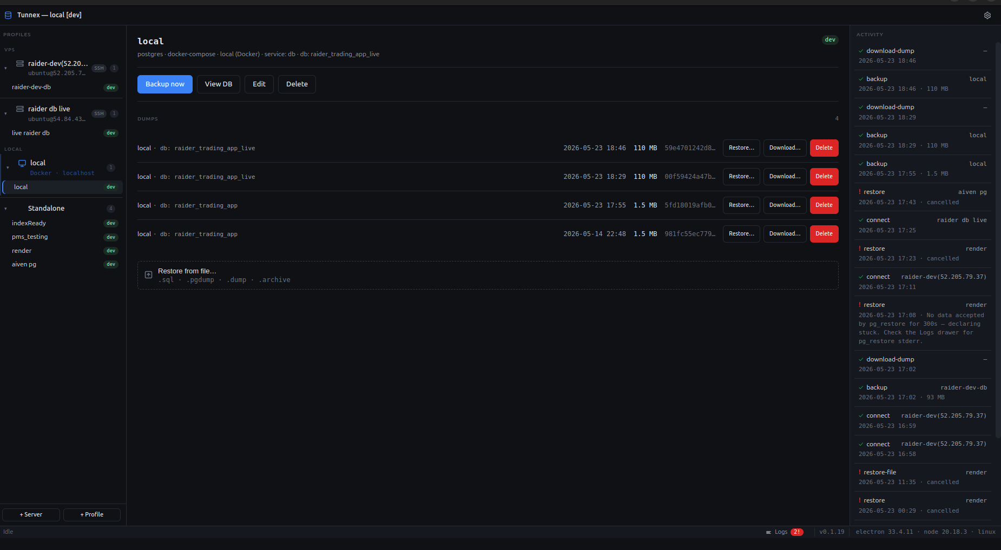This screenshot has width=1001, height=550.
Task: Restore the 18:46 raider_trading_app_live dump
Action: point(741,148)
